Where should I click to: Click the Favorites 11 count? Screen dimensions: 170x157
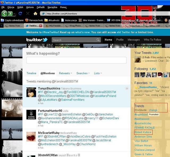151,83
